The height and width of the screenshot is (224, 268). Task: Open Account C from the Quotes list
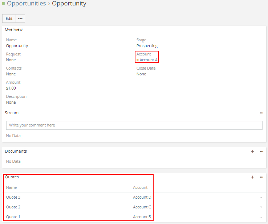click(142, 207)
